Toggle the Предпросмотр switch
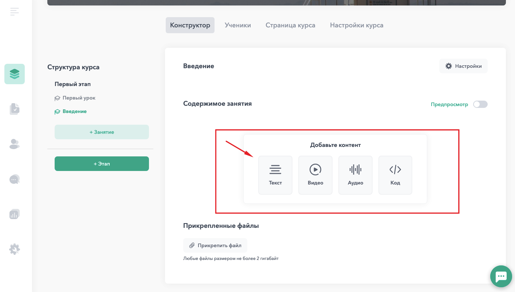 (480, 104)
